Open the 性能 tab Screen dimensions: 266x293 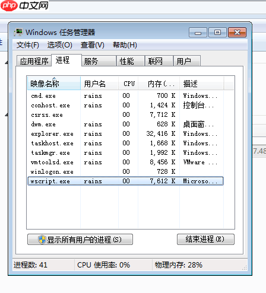tap(131, 61)
